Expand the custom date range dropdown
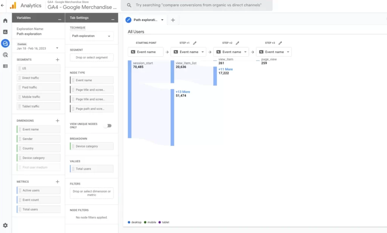Viewport: 387px width, 233px height. tap(57, 48)
